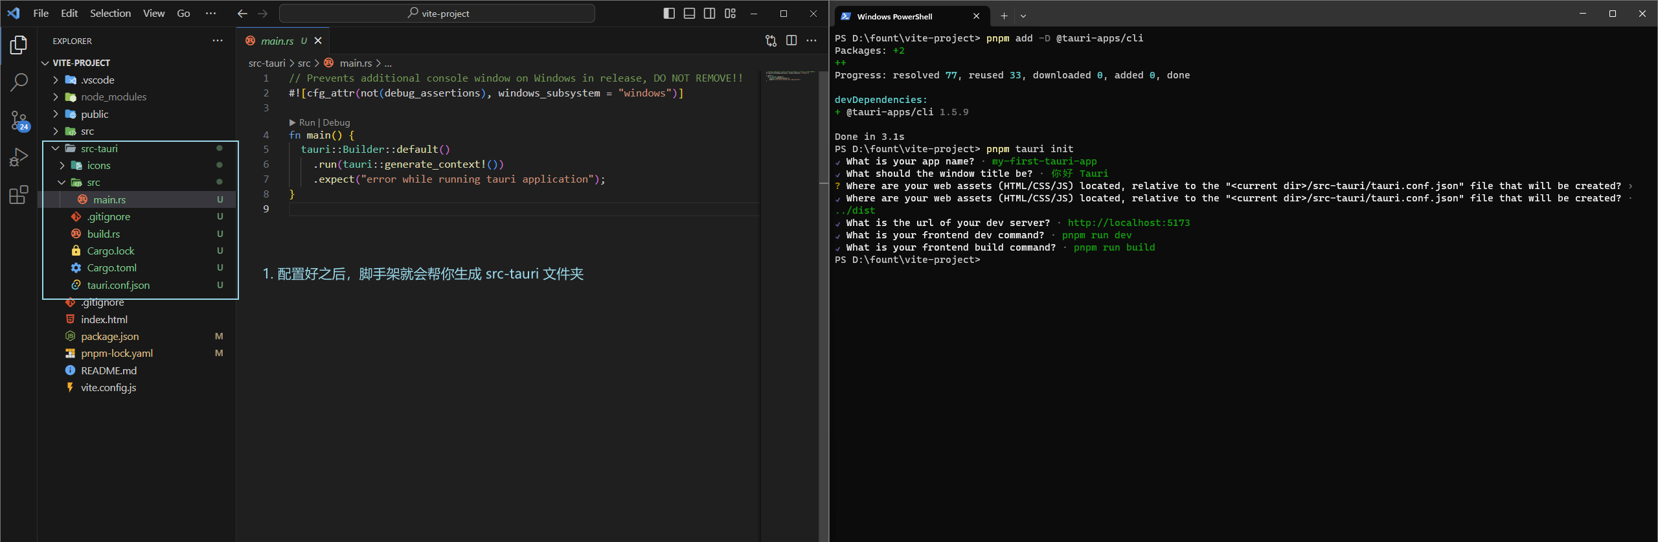
Task: Open the Edit menu
Action: click(x=69, y=13)
